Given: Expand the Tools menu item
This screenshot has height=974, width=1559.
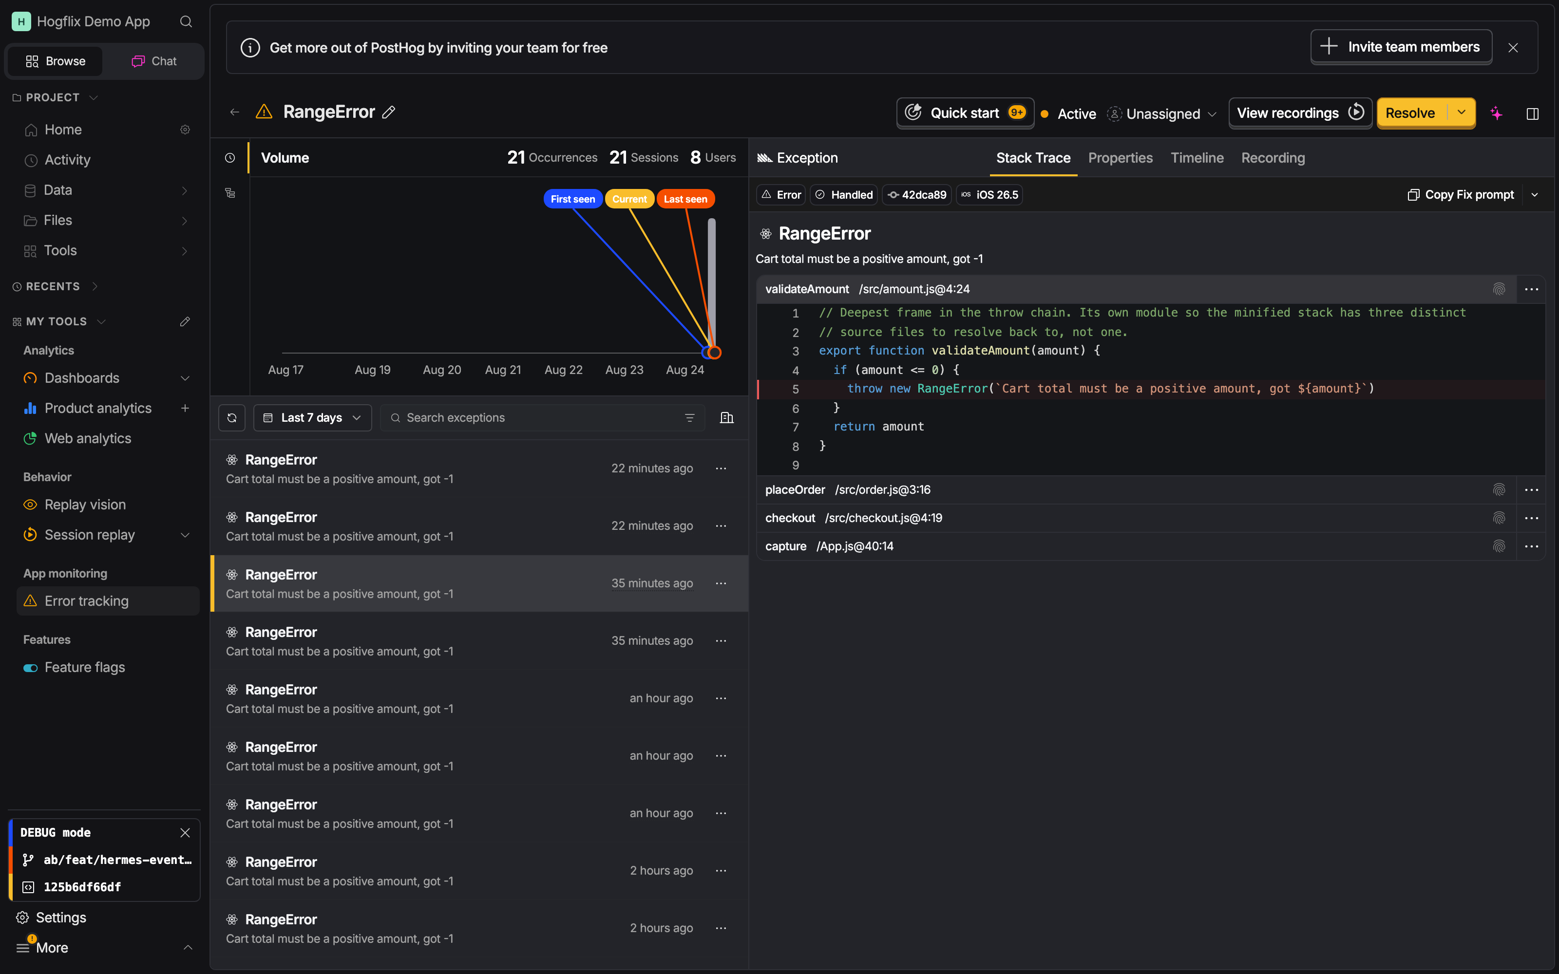Looking at the screenshot, I should pos(185,251).
